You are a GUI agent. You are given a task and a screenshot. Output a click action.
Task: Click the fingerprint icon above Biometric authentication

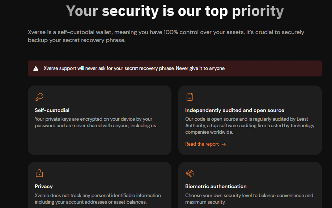click(x=190, y=173)
